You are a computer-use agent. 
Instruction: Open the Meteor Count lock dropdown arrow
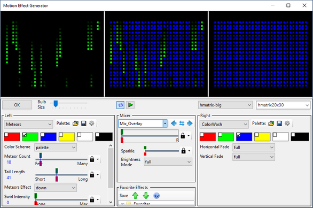coord(98,159)
